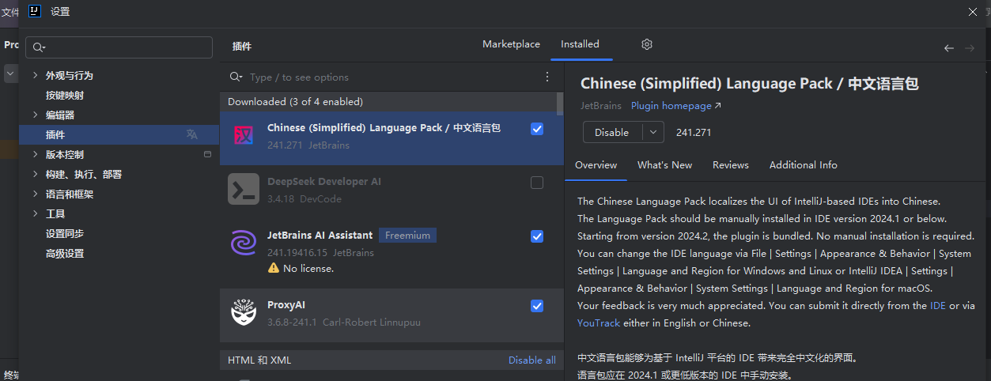Click the Freemium badge
Viewport: 991px width, 381px height.
[407, 235]
